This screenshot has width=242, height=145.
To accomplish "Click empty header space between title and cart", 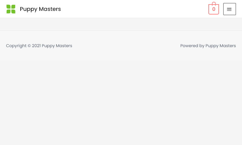I will point(133,9).
